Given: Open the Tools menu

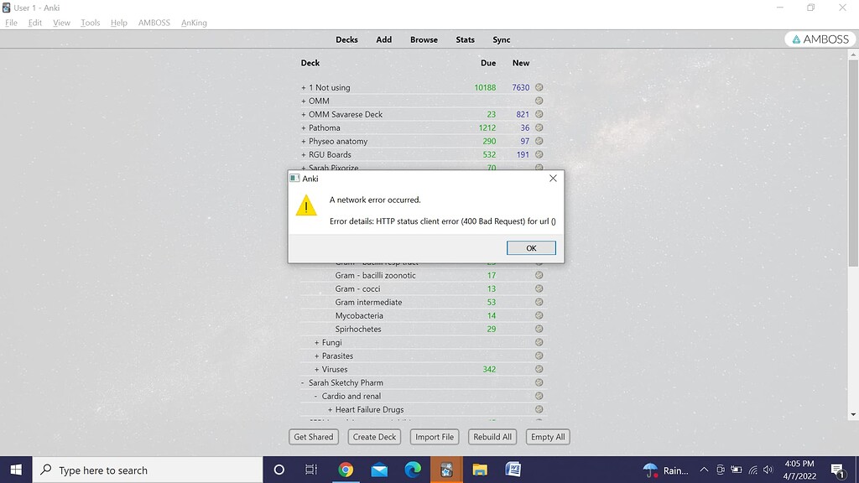Looking at the screenshot, I should 90,23.
